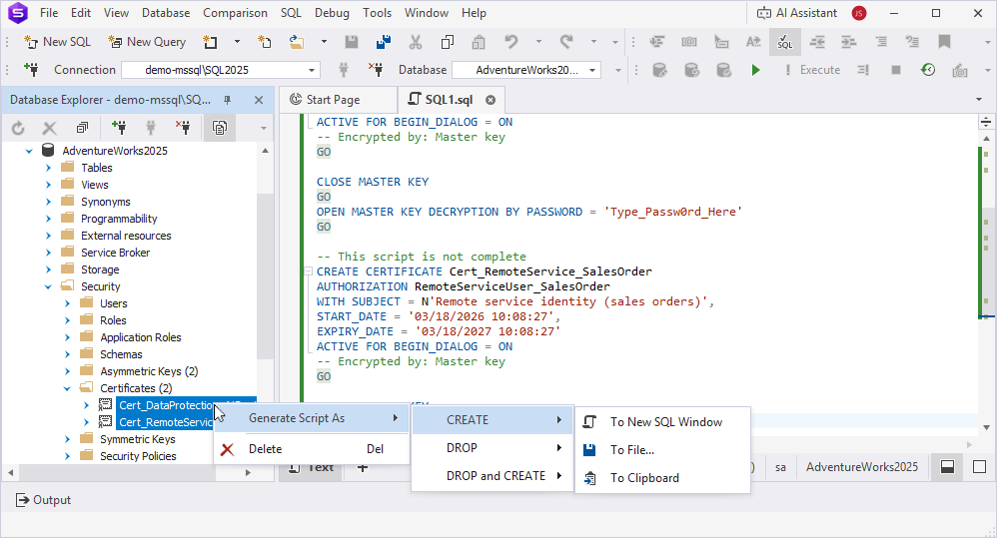This screenshot has height=538, width=997.
Task: Click the Execute button with exclamation mark
Action: point(812,70)
